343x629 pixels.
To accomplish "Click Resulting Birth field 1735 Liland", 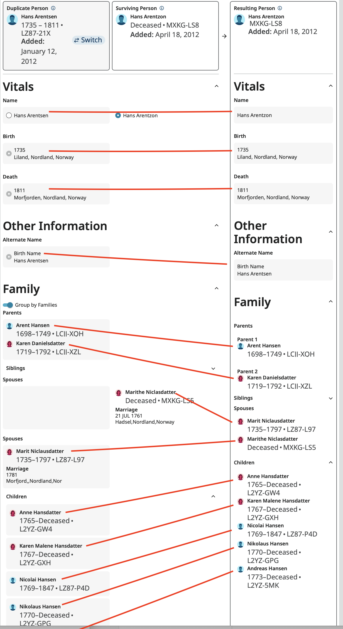I will 283,153.
